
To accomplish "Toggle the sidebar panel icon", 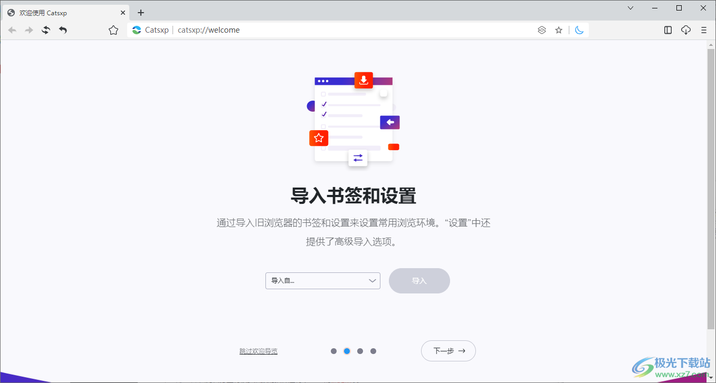I will [668, 31].
